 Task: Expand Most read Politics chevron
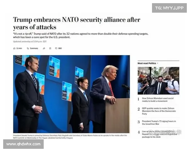[158, 63]
